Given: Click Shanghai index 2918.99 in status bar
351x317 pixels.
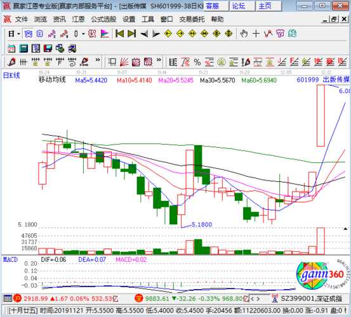Looking at the screenshot, I should click(36, 299).
